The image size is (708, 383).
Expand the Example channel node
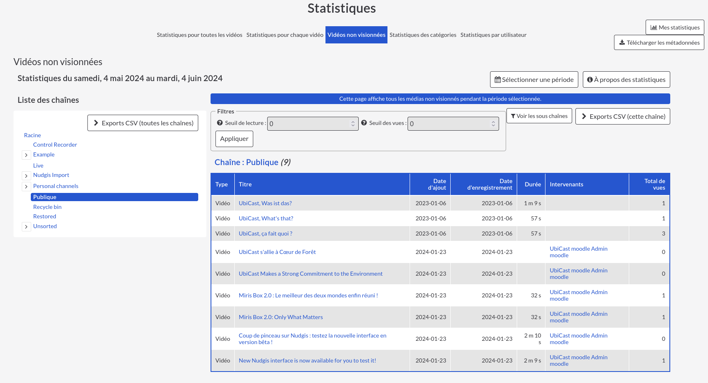26,155
